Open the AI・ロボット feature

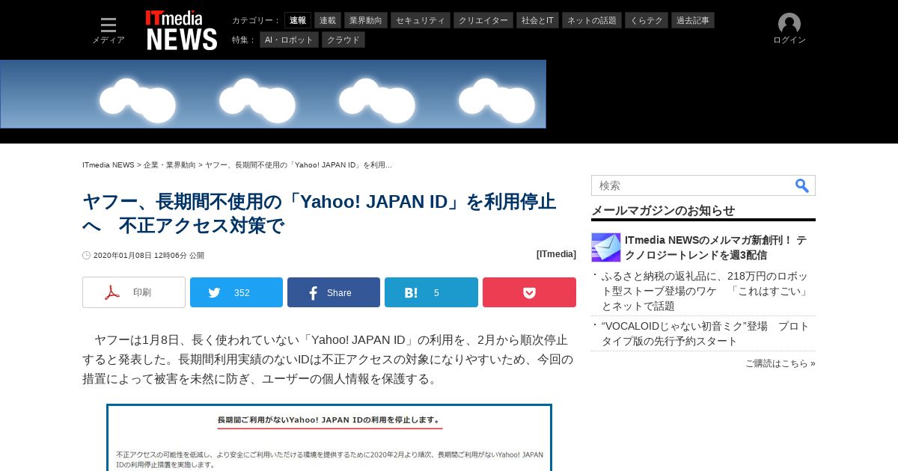pos(289,40)
